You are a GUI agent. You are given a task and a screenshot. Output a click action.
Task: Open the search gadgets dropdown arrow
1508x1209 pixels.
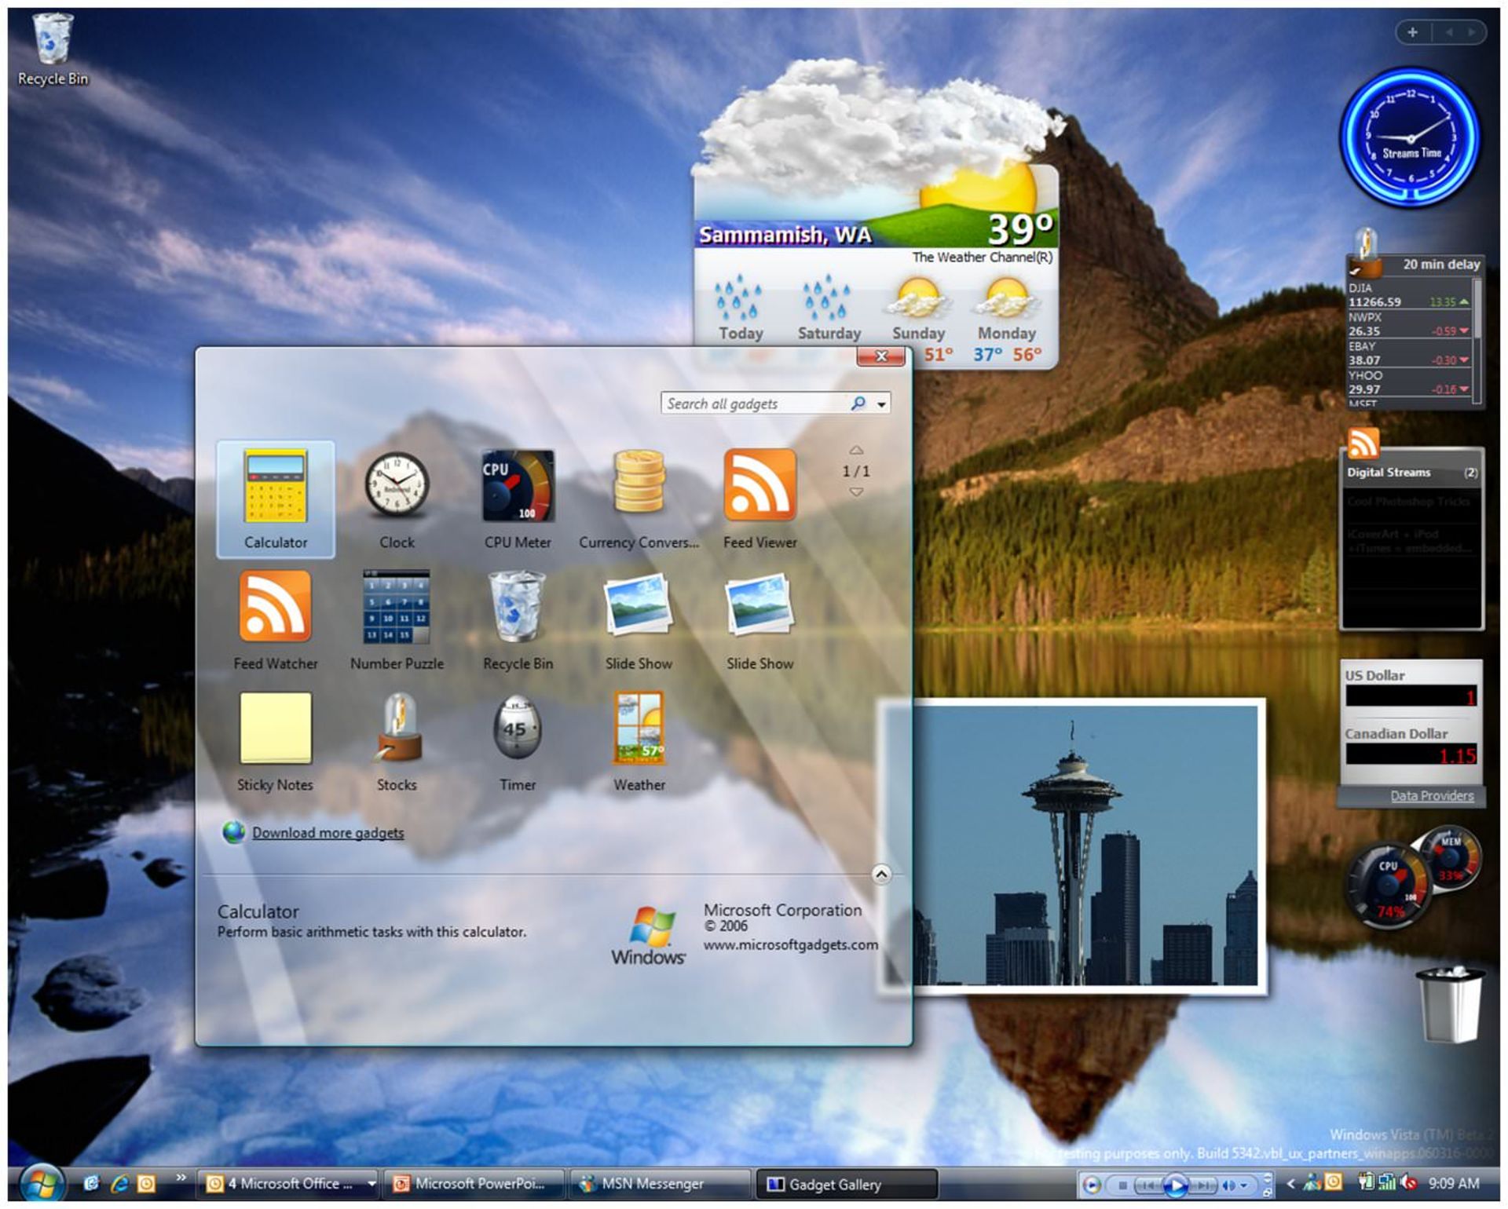(882, 404)
